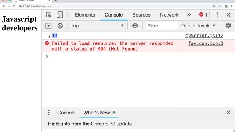Switch to the Elements tab
The image size is (235, 132).
(x=85, y=15)
